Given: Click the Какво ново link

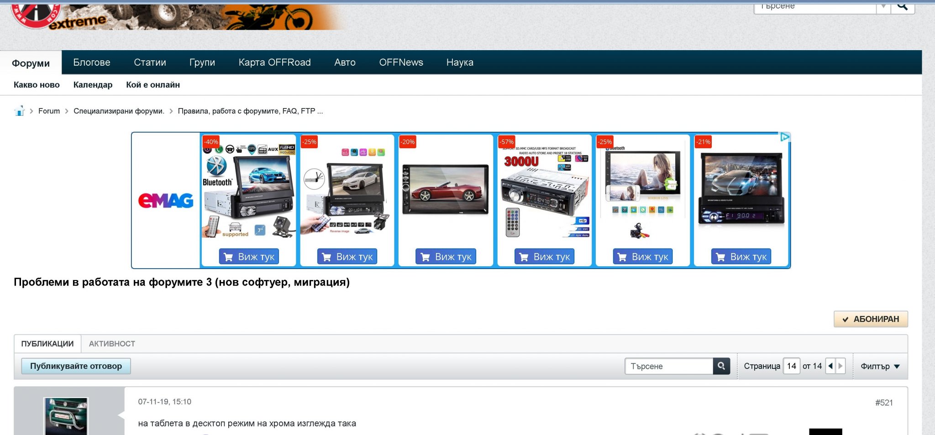Looking at the screenshot, I should tap(37, 85).
